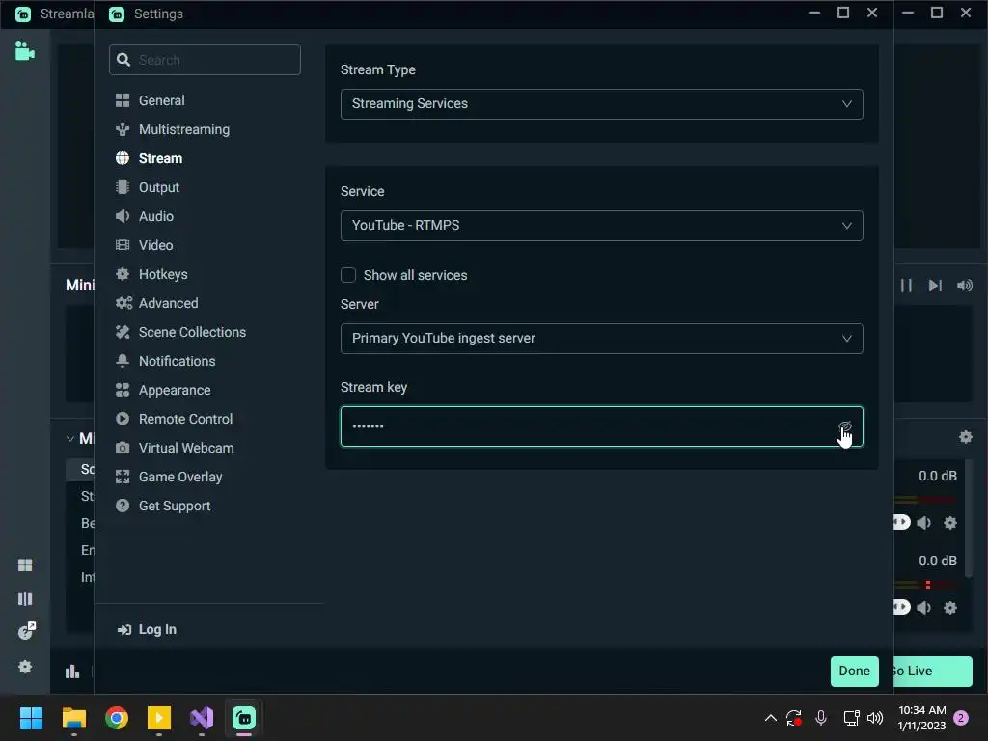Mute the second mixer audio source
The height and width of the screenshot is (741, 988).
pos(923,609)
